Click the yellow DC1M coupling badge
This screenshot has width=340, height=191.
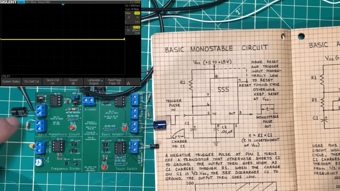(x=136, y=27)
